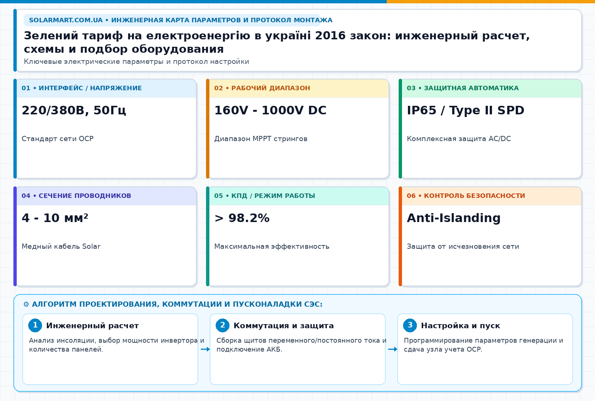The image size is (595, 401).
Task: Click the arrow between steps 1 and 2
Action: coord(205,349)
